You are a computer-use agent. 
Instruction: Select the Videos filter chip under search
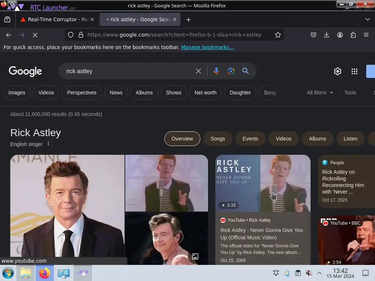[x=46, y=93]
